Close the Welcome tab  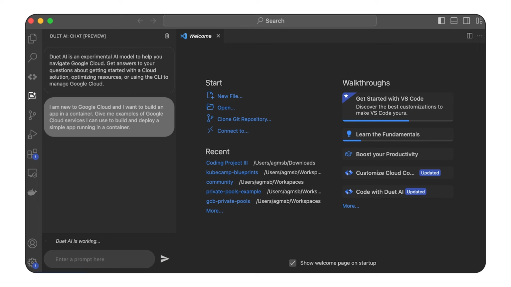point(219,36)
